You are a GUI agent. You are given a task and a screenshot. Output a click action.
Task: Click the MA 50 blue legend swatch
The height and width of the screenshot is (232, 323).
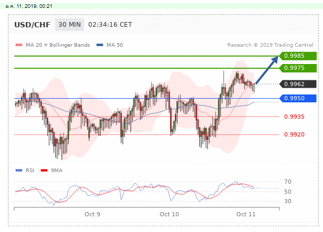pos(100,45)
